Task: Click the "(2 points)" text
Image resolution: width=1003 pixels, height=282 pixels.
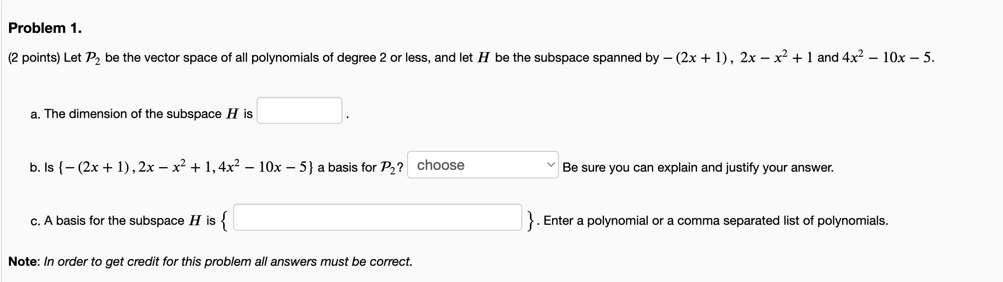Action: 34,58
